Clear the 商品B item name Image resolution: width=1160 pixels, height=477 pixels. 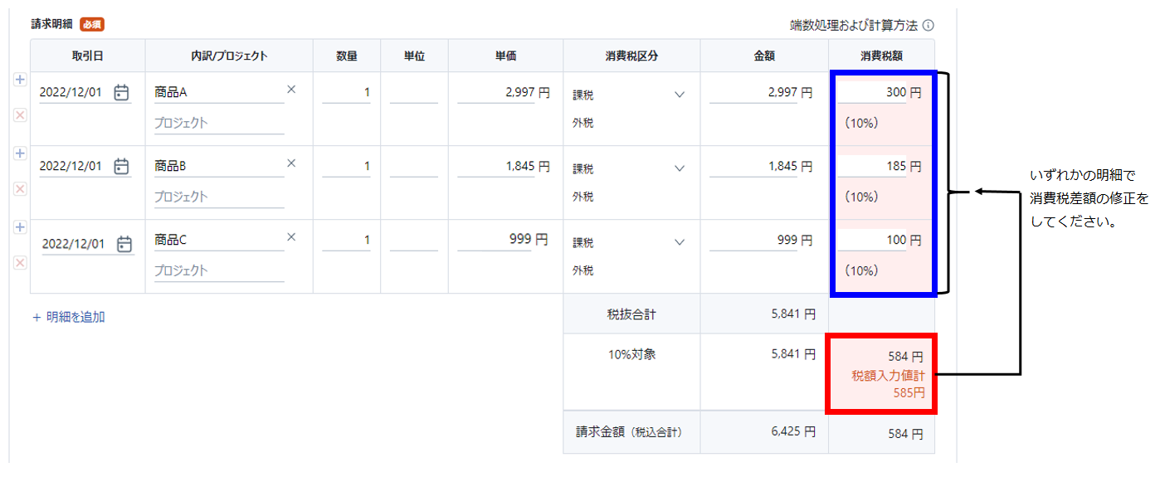tap(291, 163)
